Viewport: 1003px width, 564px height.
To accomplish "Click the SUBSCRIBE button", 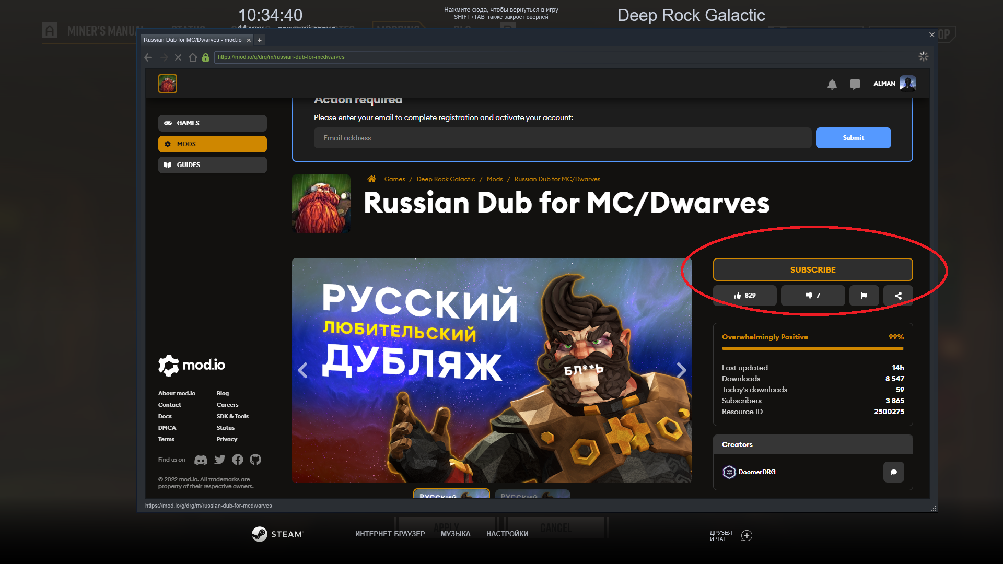I will pos(813,269).
